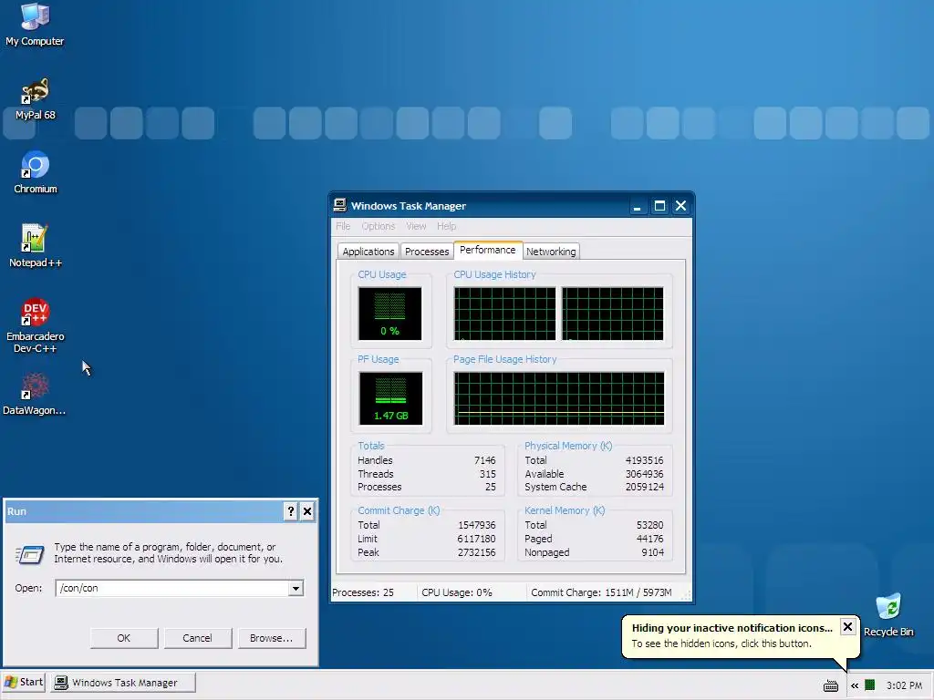Click status bar 'CPU Usage: 0%'
The width and height of the screenshot is (934, 700).
coord(457,592)
